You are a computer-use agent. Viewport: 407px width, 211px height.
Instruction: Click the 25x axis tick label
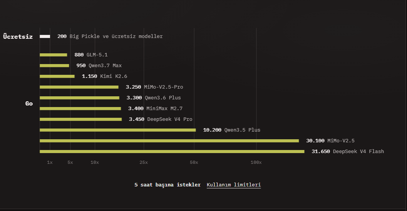(x=144, y=162)
